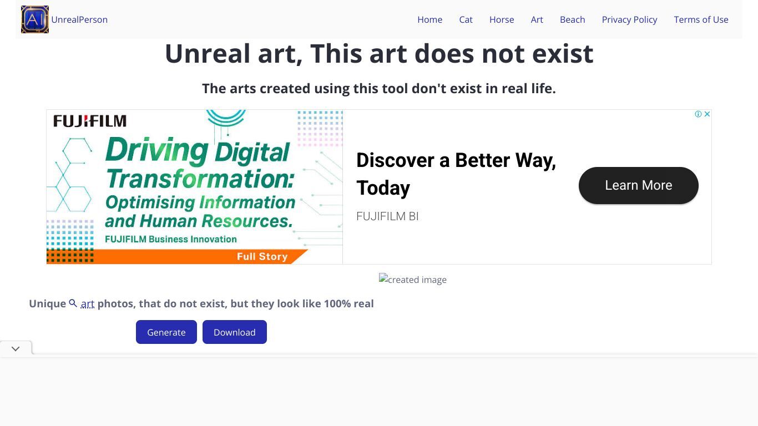Screen dimensions: 758x426
Task: Click the search magnifier icon beside art
Action: (x=73, y=303)
